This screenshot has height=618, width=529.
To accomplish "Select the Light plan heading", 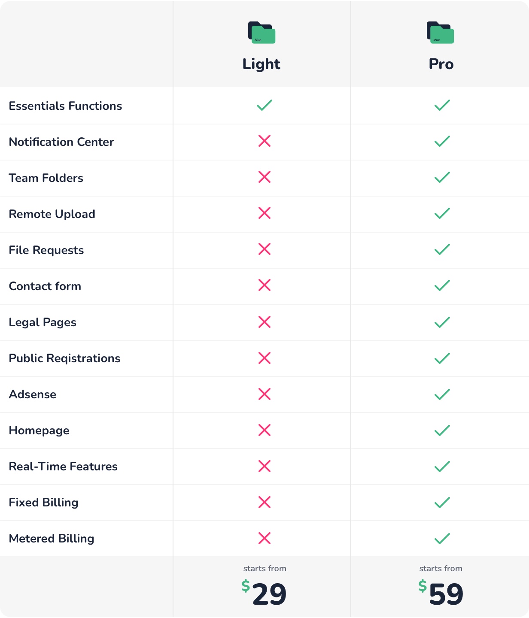I will pos(261,64).
